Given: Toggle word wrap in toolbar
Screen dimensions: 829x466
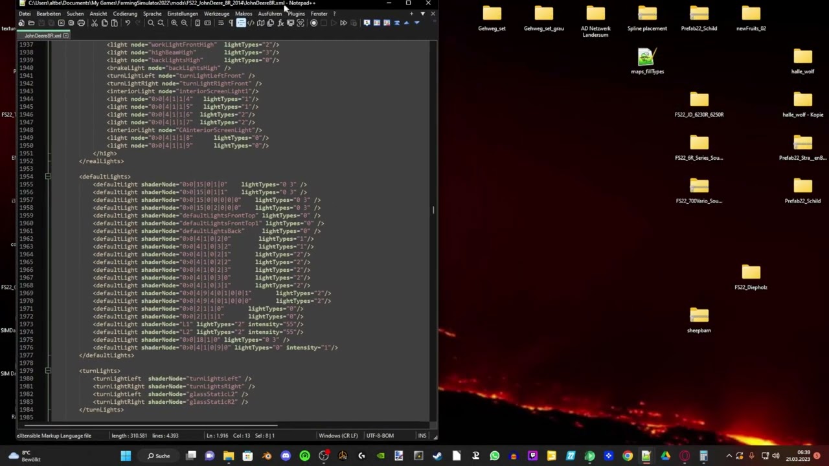Looking at the screenshot, I should (221, 23).
